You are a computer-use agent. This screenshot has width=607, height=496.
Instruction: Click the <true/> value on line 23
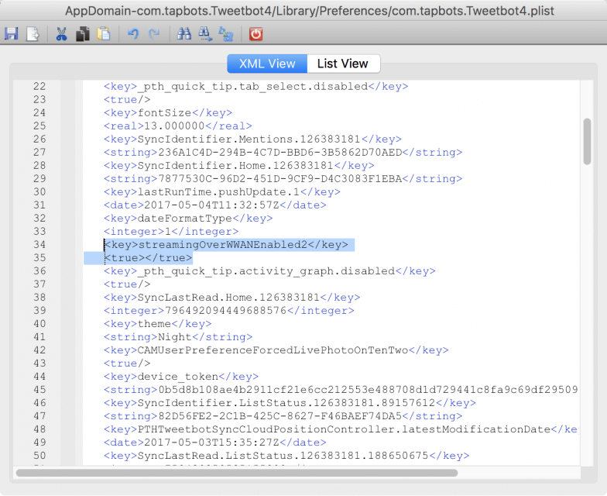(x=127, y=99)
